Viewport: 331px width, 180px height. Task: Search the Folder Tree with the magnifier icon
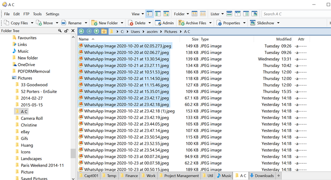tap(60, 30)
